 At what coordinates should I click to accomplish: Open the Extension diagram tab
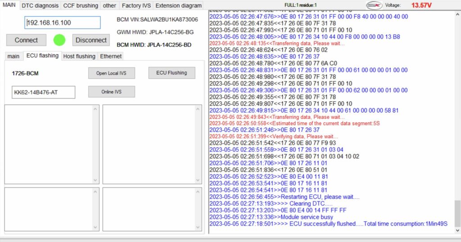point(178,5)
